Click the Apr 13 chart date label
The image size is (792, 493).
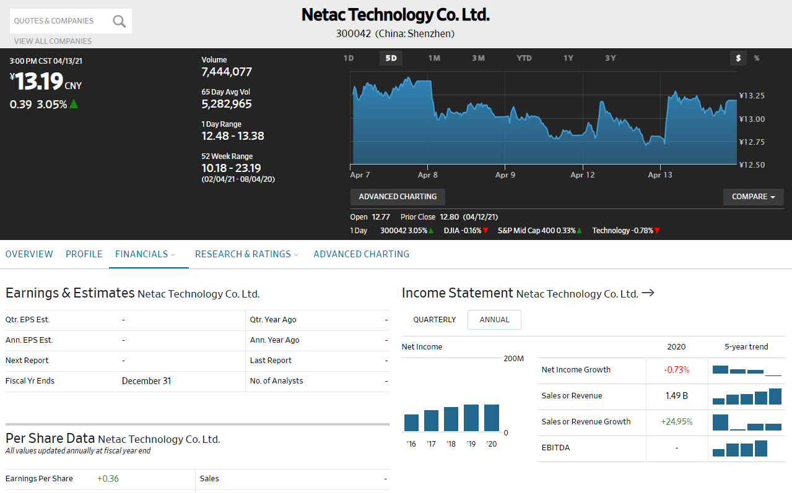[x=659, y=175]
